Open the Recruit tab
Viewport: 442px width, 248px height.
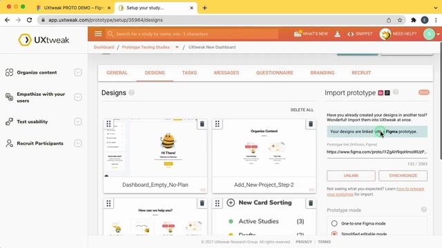click(x=361, y=72)
